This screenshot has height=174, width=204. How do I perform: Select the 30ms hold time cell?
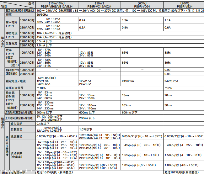click(184, 105)
